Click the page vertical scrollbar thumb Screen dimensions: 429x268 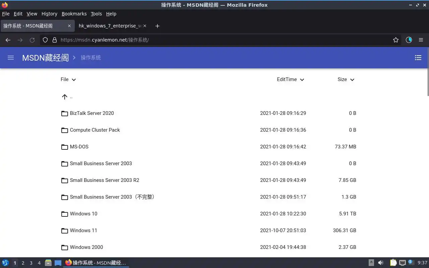pyautogui.click(x=428, y=72)
